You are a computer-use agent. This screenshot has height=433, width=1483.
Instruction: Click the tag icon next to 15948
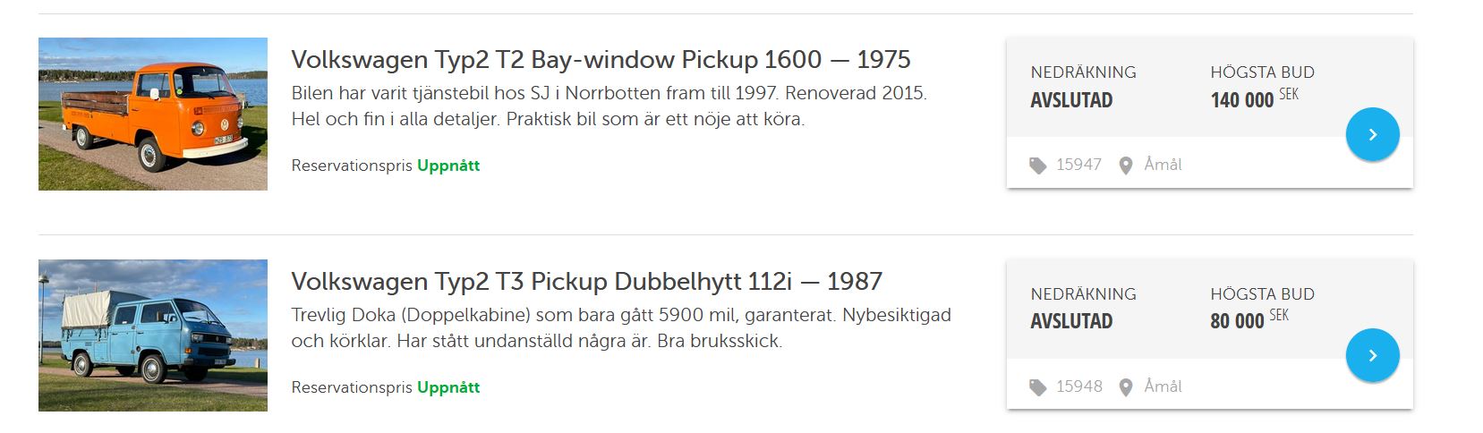[1037, 387]
